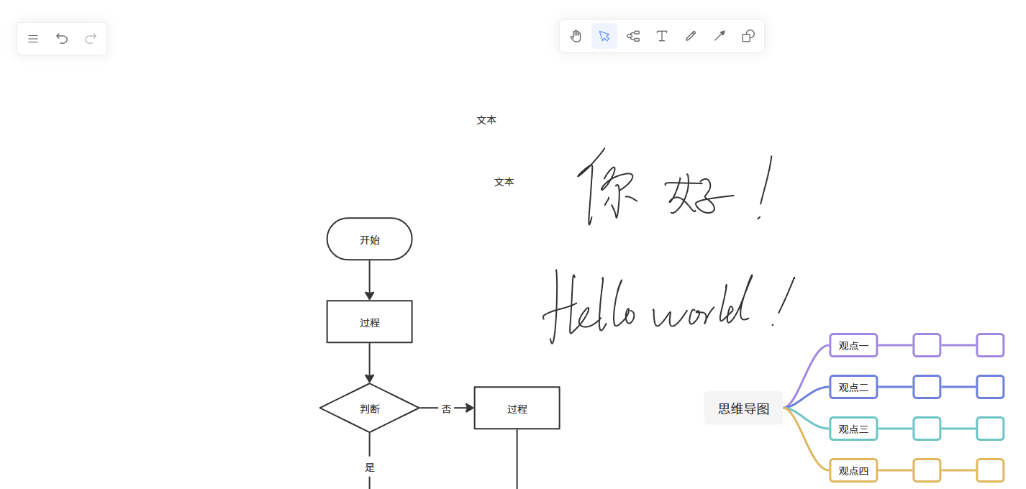Select the 思维导图 root node
The image size is (1026, 489).
(743, 408)
